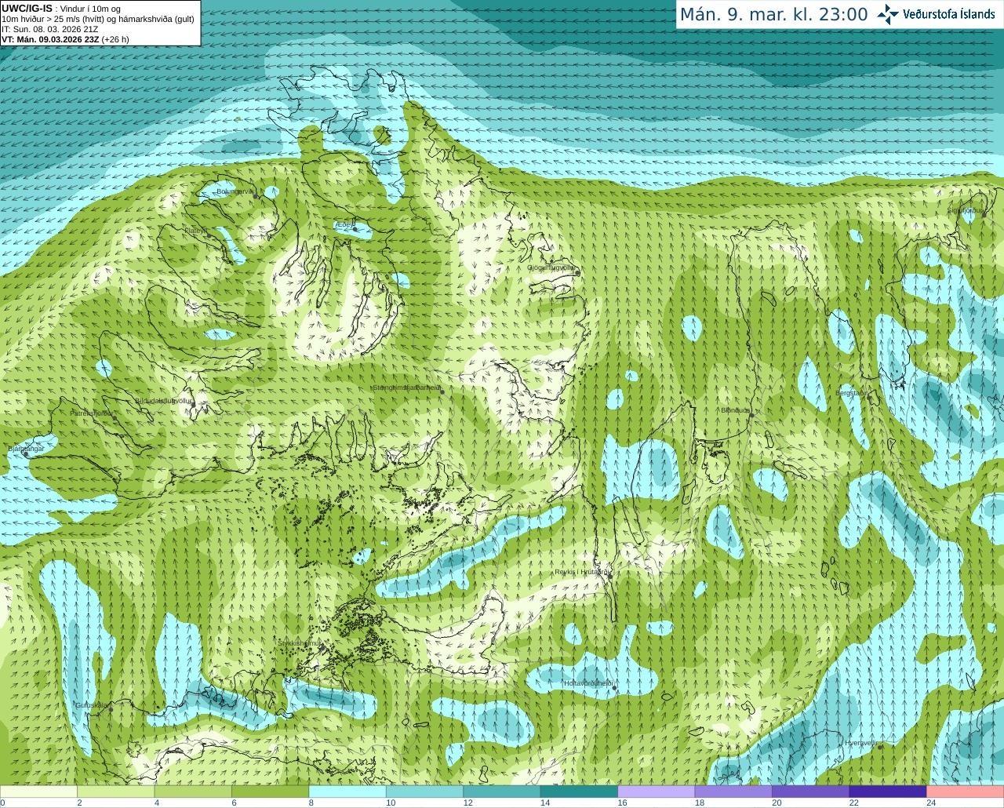This screenshot has height=808, width=1004.
Task: Click the Blönduós station label
Action: (737, 410)
